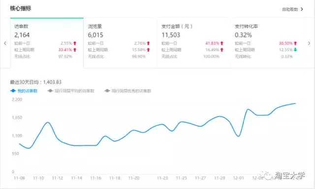Click the 41.83% day-over-day payment change
Image resolution: width=315 pixels, height=189 pixels.
click(212, 43)
